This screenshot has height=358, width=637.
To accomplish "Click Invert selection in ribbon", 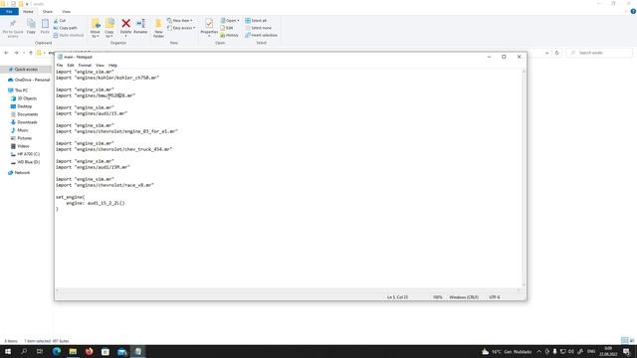I will point(261,35).
